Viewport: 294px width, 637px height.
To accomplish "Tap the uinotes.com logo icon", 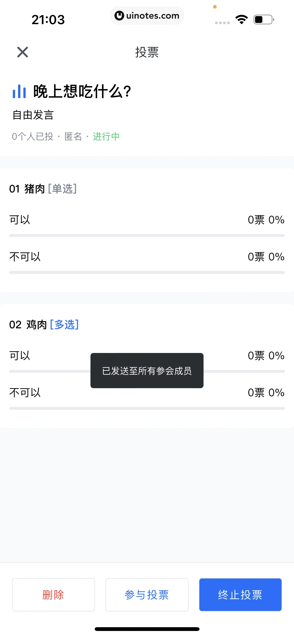I will click(x=119, y=16).
